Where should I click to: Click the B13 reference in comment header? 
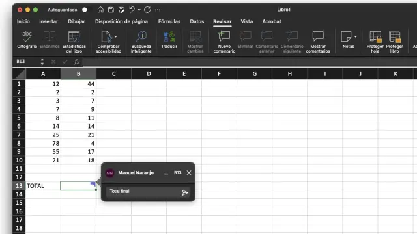(x=178, y=173)
